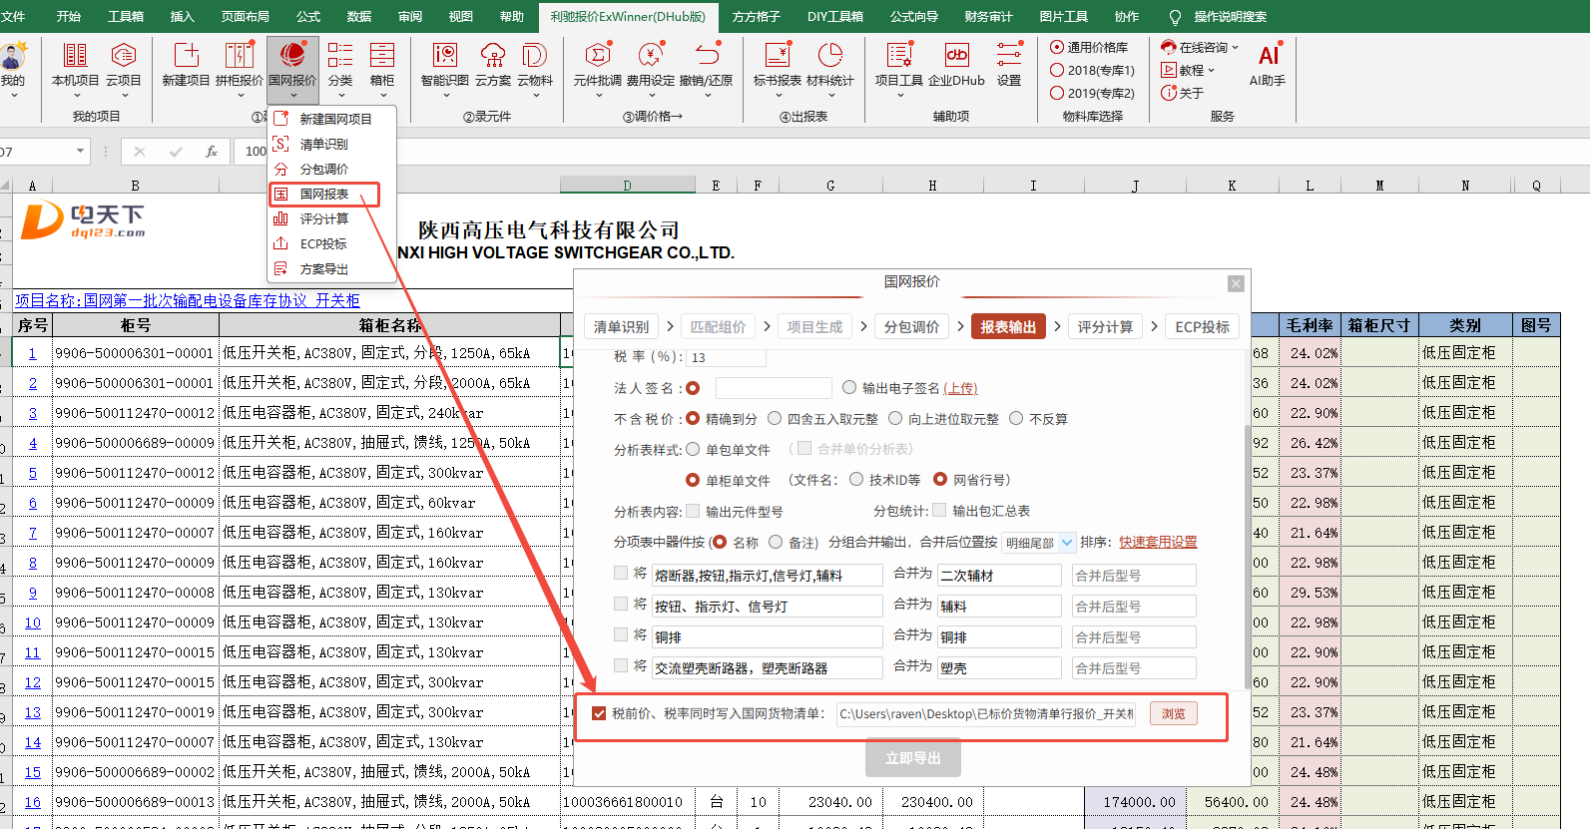Enable the 输出包汇总表 checkbox

[939, 510]
